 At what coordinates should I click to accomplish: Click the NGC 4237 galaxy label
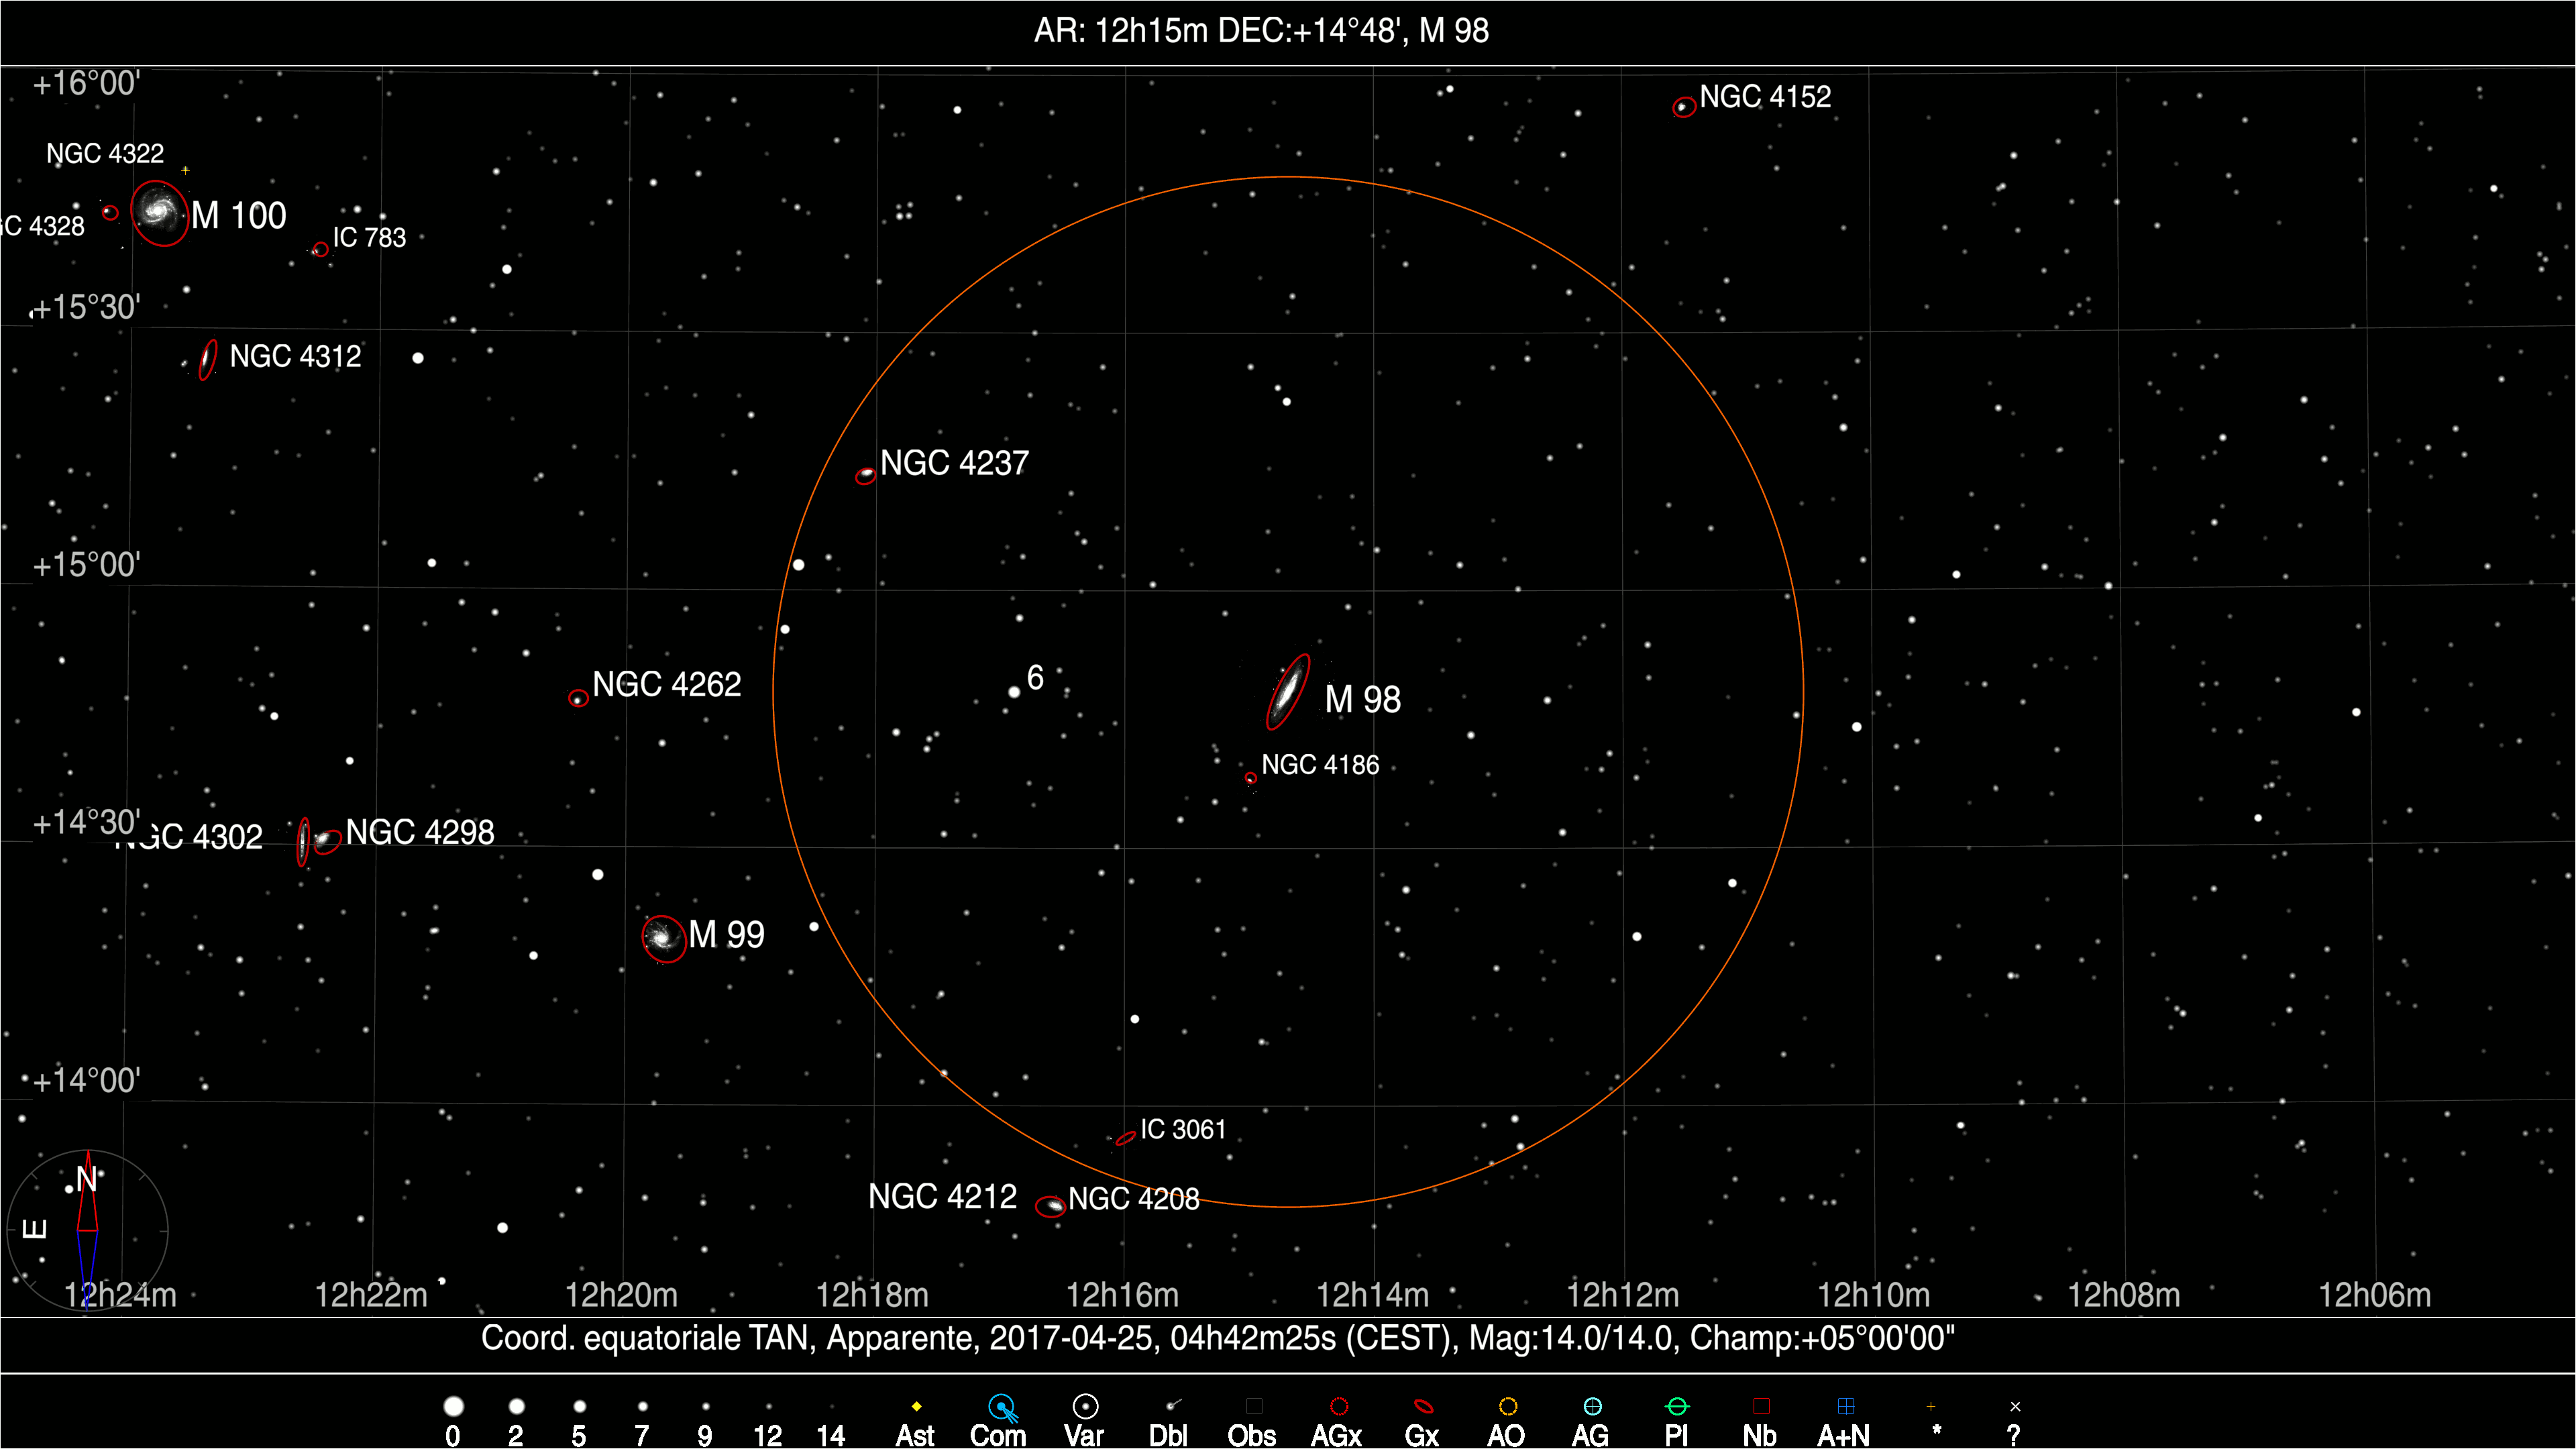[954, 463]
